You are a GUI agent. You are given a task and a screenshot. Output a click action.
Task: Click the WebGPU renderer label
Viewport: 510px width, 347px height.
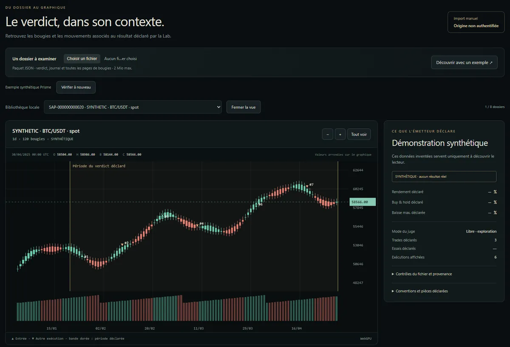pos(365,339)
